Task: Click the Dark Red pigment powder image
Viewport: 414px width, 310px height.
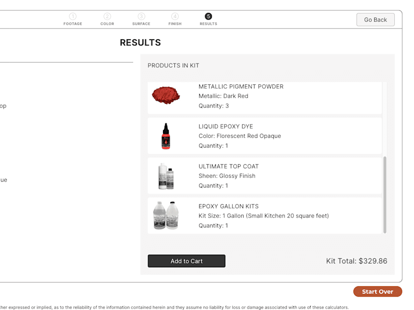Action: pyautogui.click(x=166, y=95)
